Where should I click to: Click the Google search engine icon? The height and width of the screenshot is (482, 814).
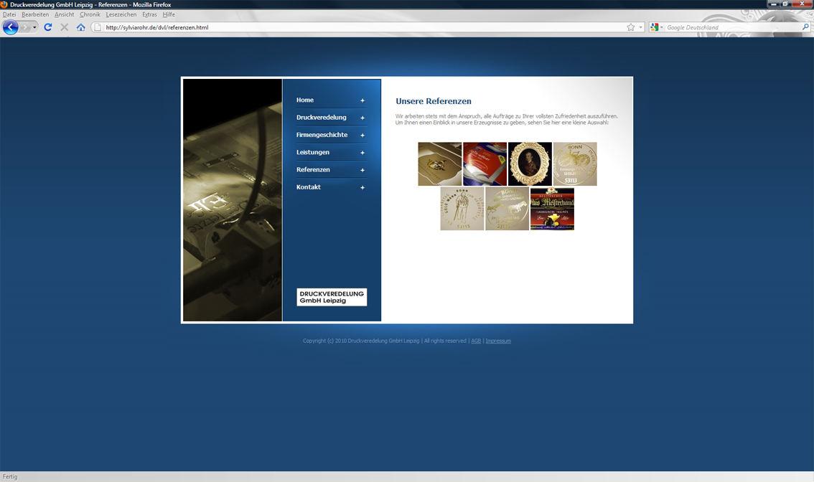click(x=654, y=27)
